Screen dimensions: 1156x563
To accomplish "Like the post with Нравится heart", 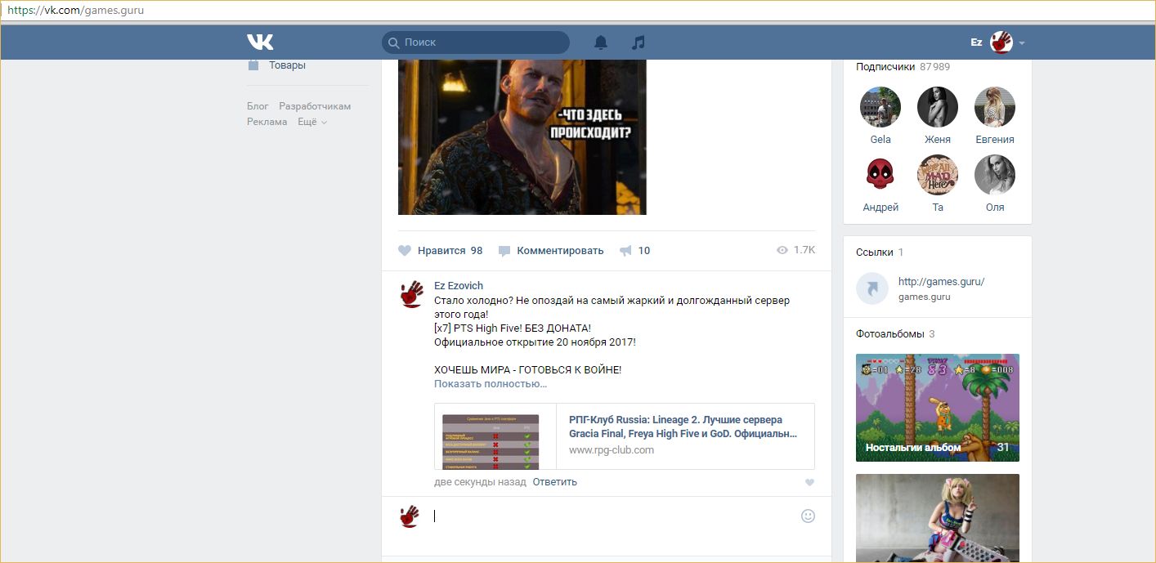I will pyautogui.click(x=405, y=251).
